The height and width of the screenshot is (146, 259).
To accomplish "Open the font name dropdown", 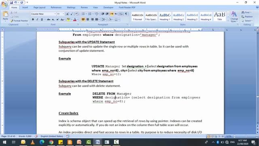I will tap(55, 14).
